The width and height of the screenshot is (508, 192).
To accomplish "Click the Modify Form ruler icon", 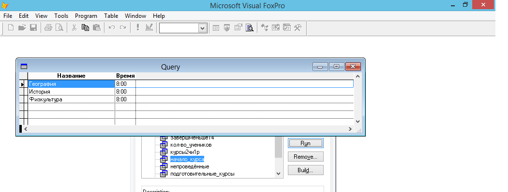I will tap(149, 28).
